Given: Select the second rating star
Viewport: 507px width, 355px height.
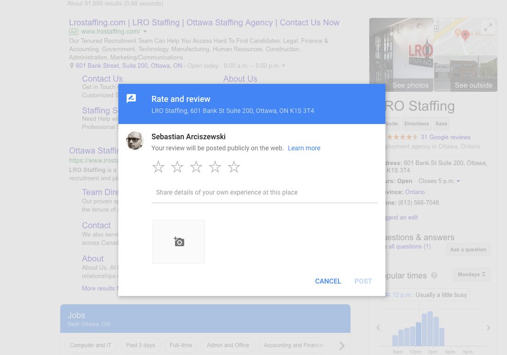Looking at the screenshot, I should (x=177, y=167).
